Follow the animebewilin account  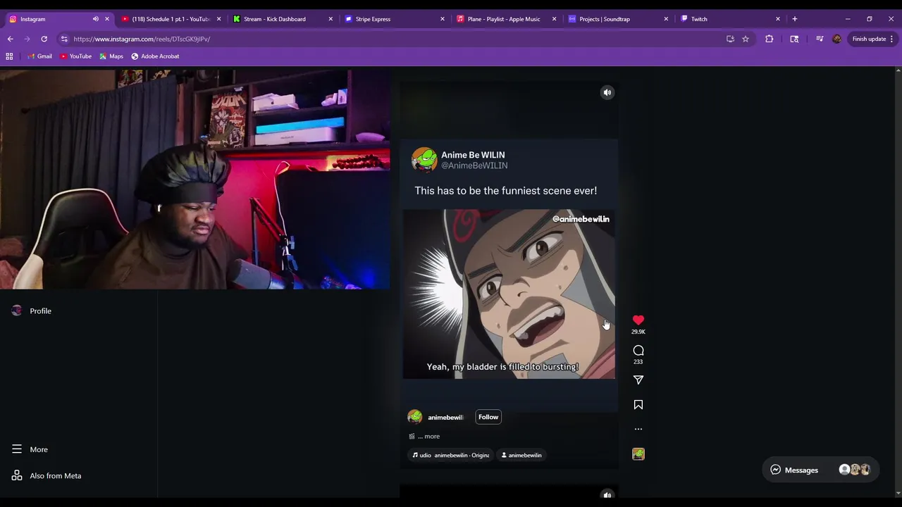488,417
